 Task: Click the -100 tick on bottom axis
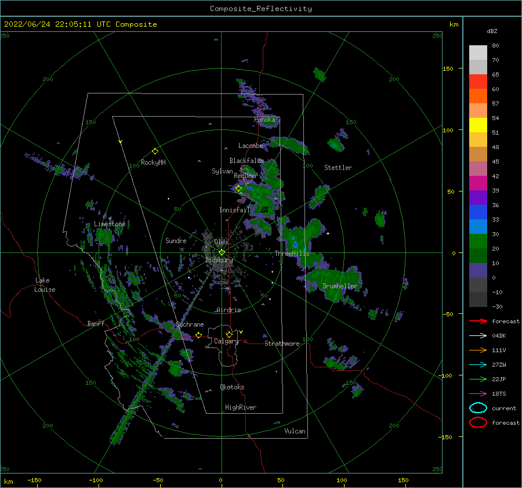coord(96,480)
